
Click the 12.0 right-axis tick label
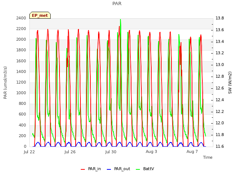click(x=220, y=123)
